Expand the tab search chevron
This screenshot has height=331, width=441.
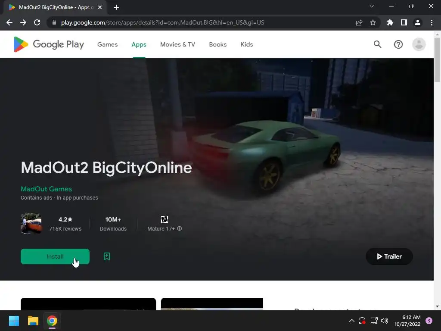pos(372,6)
